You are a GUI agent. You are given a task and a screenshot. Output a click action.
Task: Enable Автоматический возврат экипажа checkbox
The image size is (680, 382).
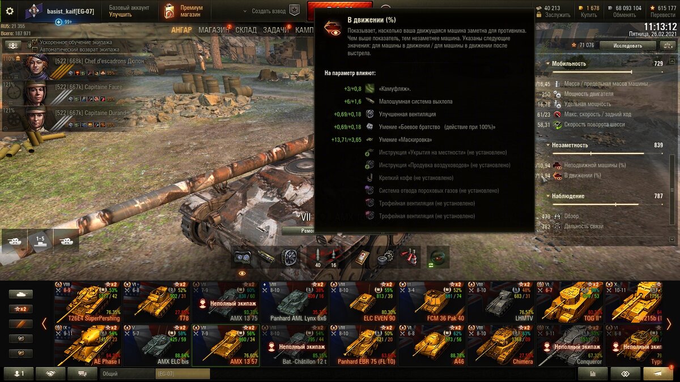pyautogui.click(x=35, y=49)
